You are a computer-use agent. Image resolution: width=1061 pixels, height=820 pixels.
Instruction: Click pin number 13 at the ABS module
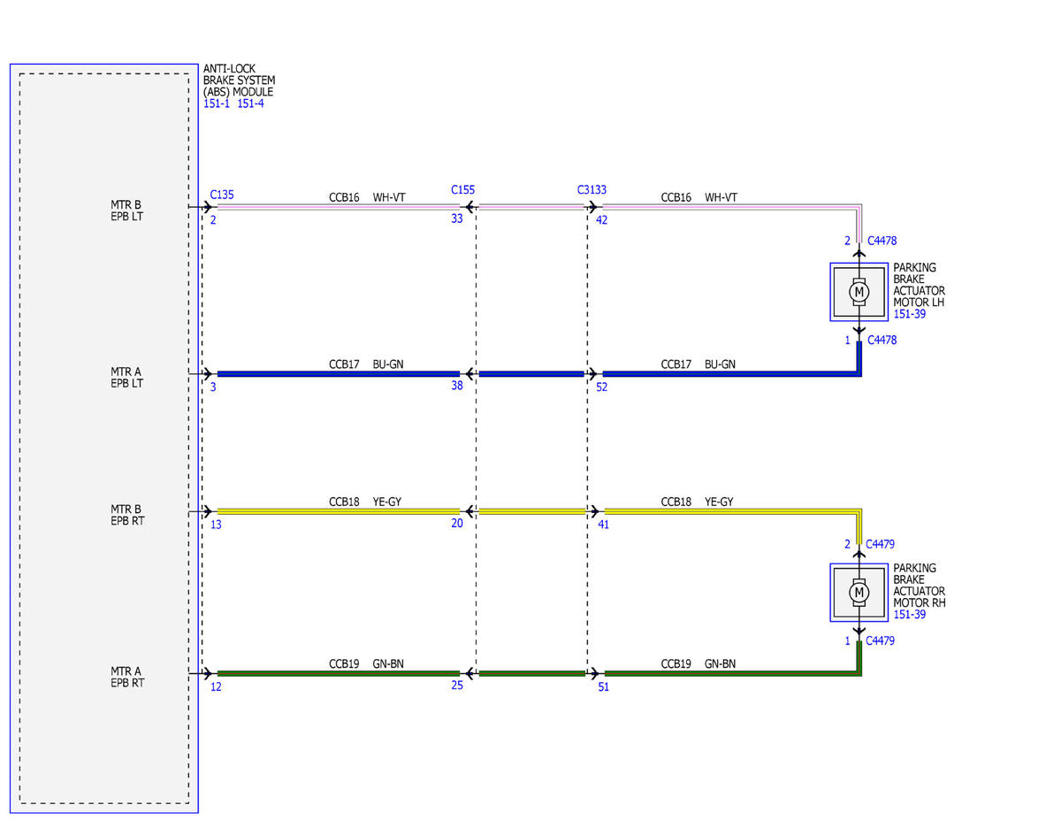216,524
